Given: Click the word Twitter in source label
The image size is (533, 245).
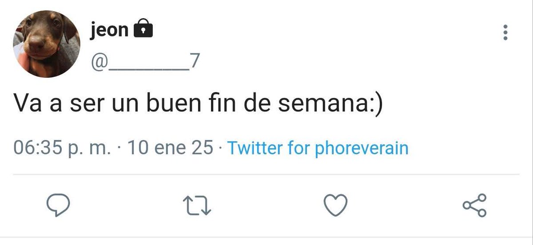Looking at the screenshot, I should [x=255, y=148].
